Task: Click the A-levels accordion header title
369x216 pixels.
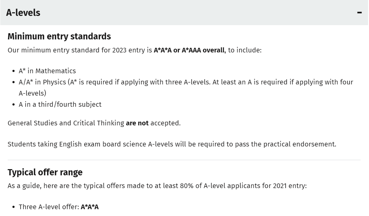Action: (23, 13)
